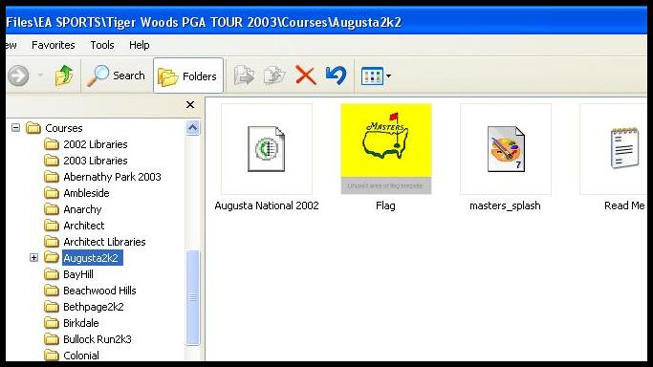Image resolution: width=653 pixels, height=367 pixels.
Task: Click the folder tree scroll up arrow
Action: coord(192,128)
